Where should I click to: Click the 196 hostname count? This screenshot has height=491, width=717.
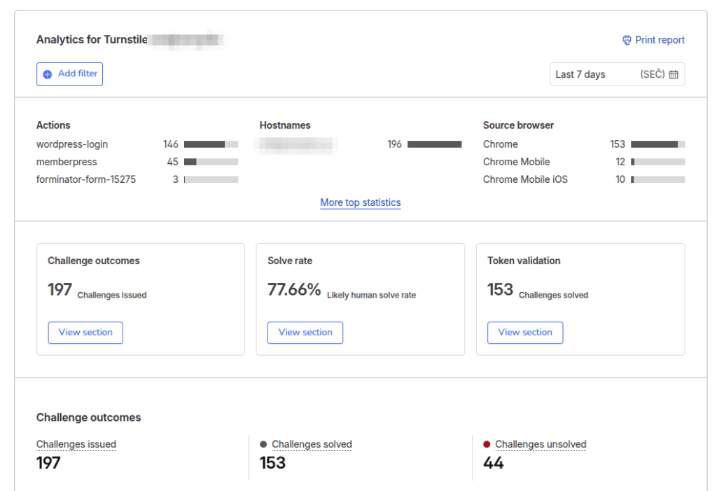point(394,144)
